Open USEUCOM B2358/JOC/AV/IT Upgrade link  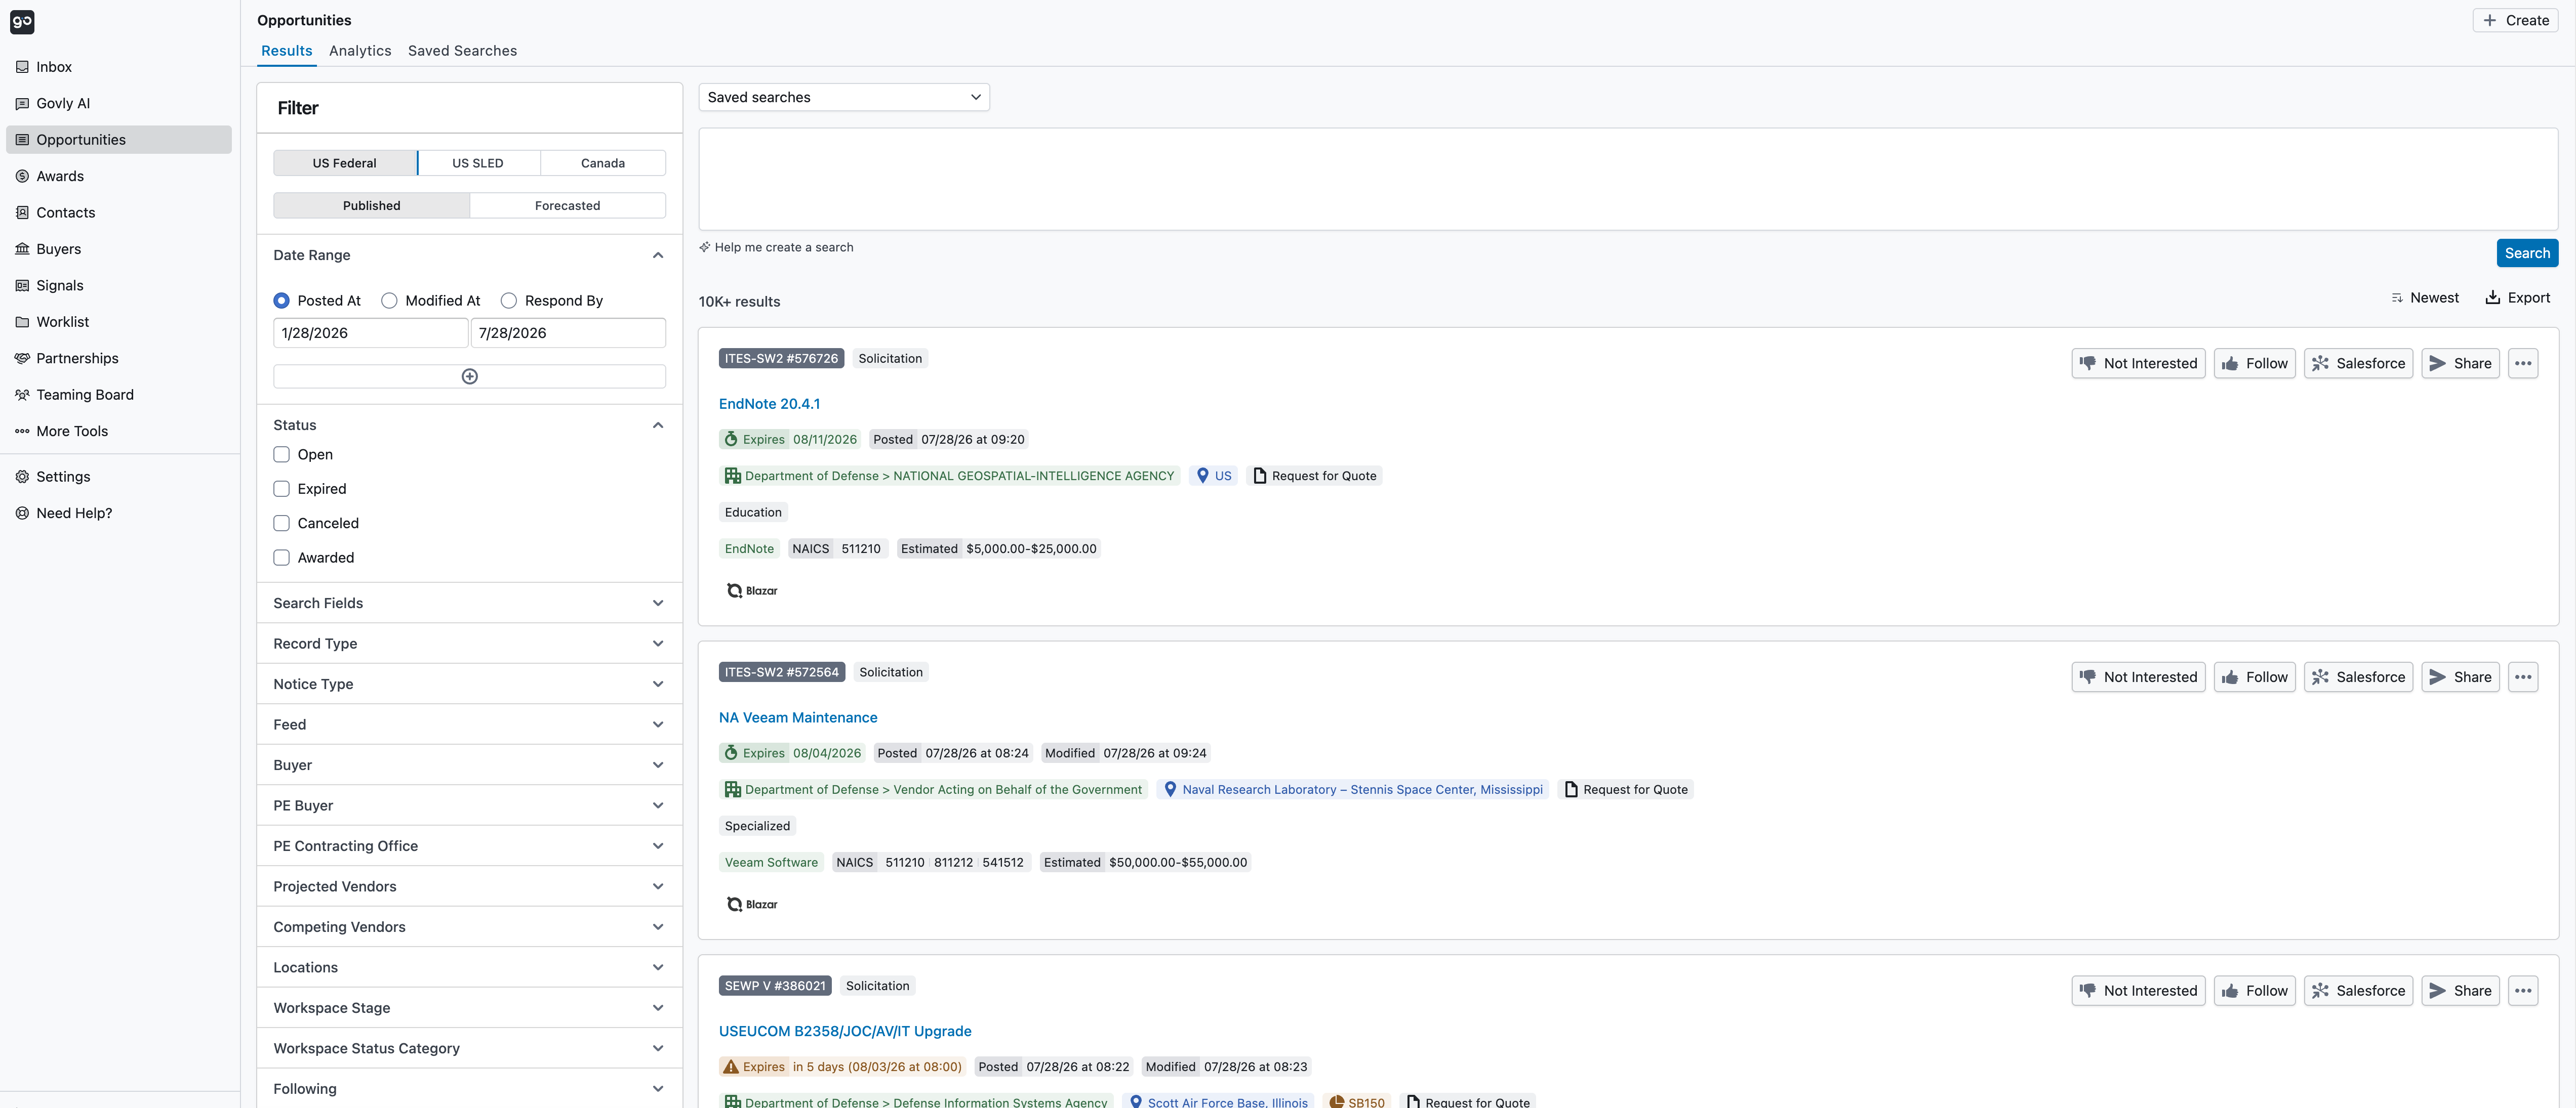[845, 1031]
